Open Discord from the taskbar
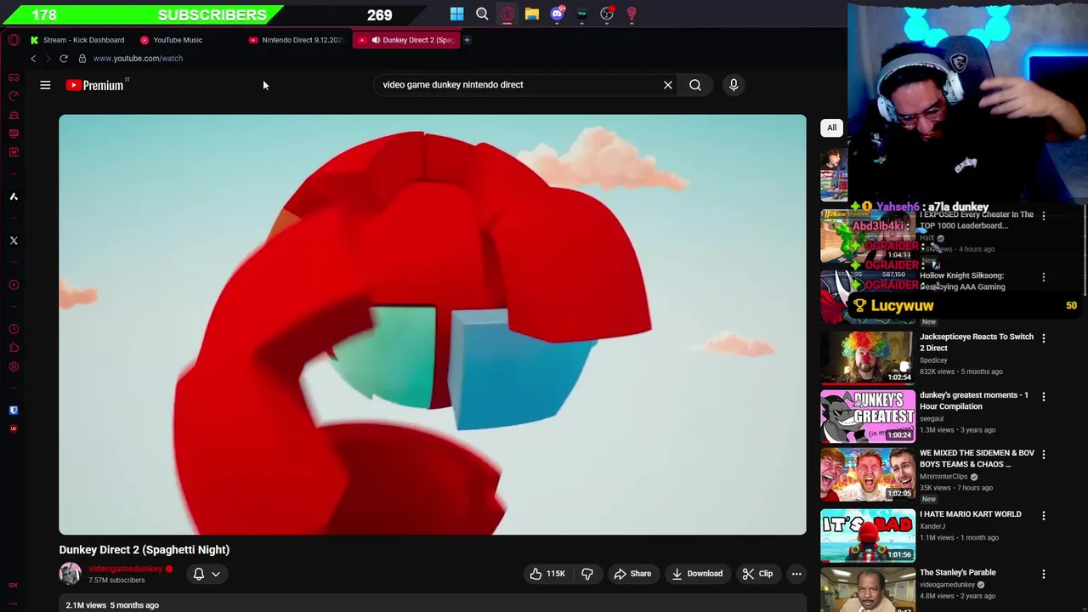1088x612 pixels. (557, 14)
